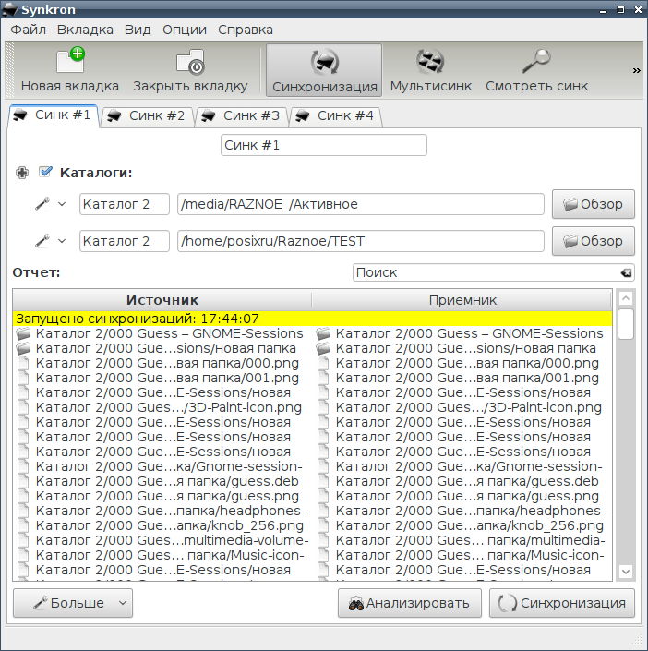This screenshot has width=648, height=651.
Task: Click the Поиск search field
Action: pos(494,272)
